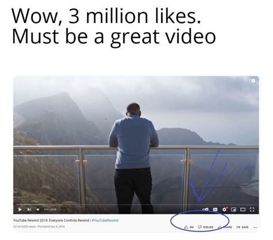Click the playback time display
The width and height of the screenshot is (273, 240).
(x=50, y=209)
